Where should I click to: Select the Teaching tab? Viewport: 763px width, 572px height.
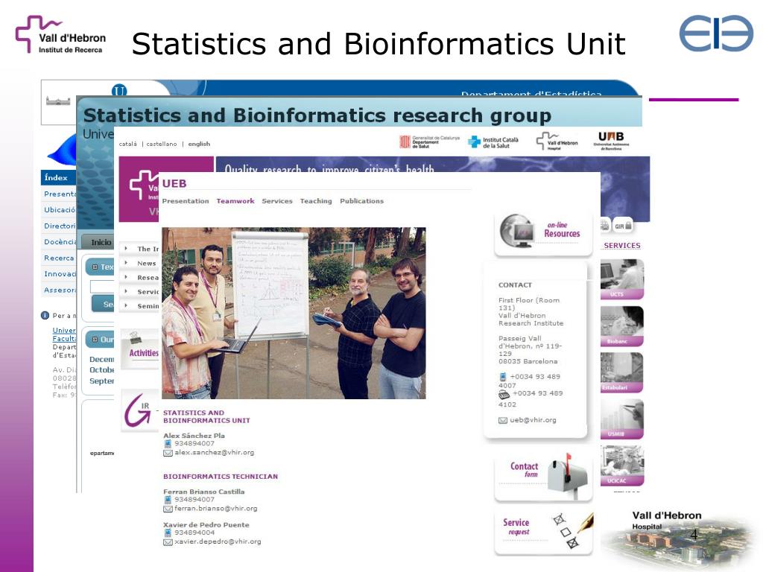[x=316, y=201]
